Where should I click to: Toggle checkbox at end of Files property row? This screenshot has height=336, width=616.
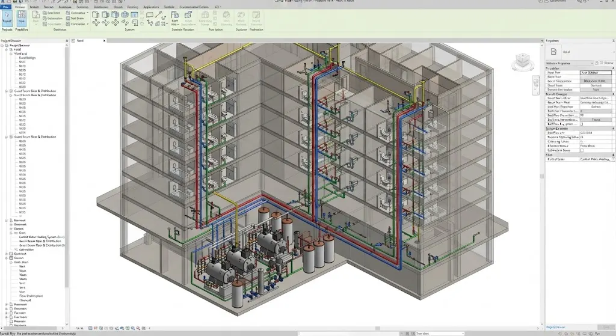(x=613, y=159)
